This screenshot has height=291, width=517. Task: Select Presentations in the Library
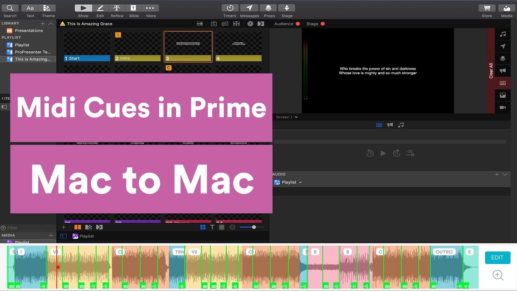click(x=28, y=31)
